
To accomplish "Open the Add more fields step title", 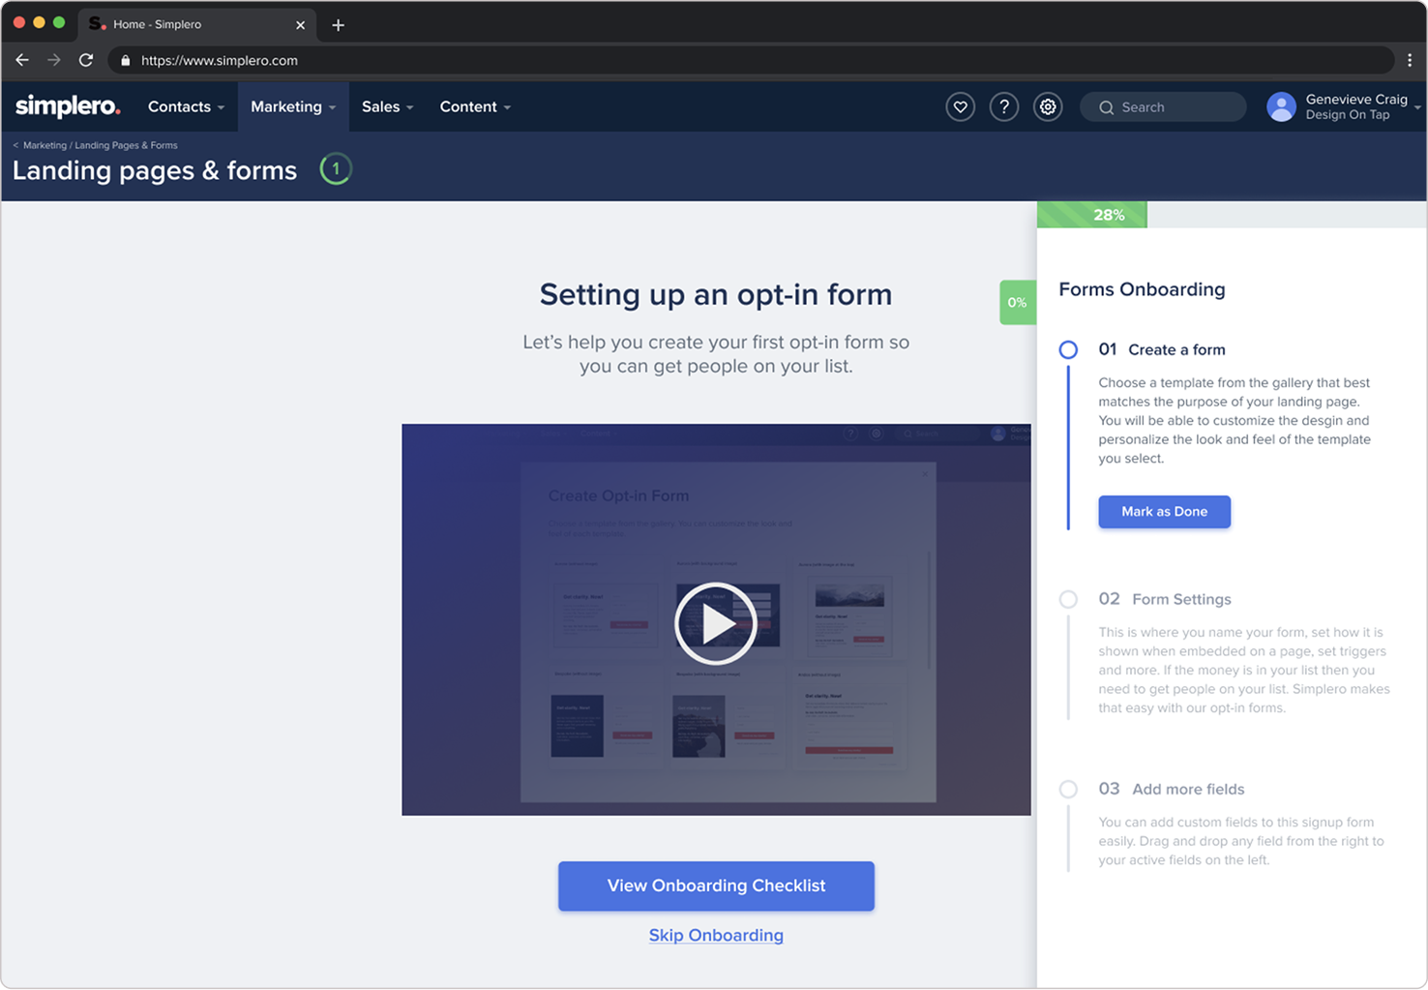I will [x=1188, y=789].
